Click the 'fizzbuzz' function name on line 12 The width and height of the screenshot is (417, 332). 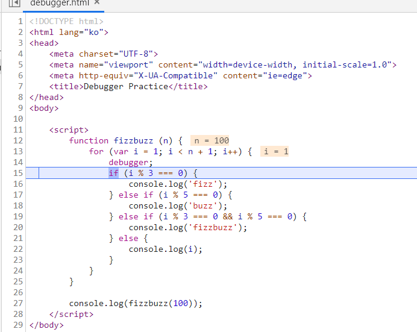pos(134,140)
